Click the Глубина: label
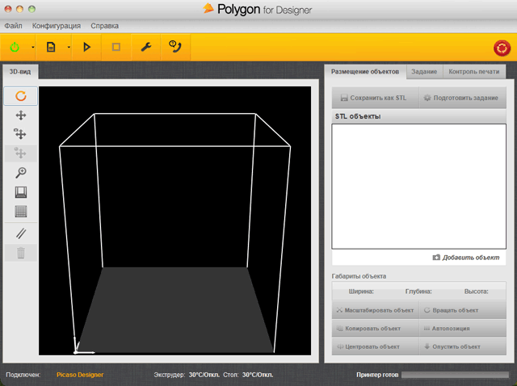The image size is (517, 386). (x=418, y=292)
